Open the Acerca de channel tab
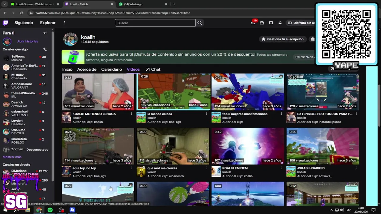 87,69
